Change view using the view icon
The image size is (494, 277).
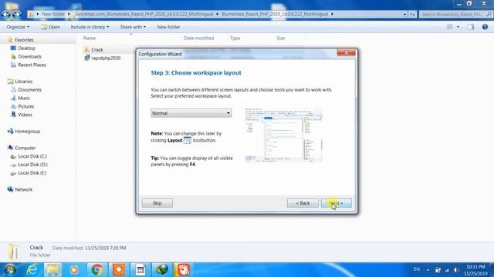click(450, 27)
